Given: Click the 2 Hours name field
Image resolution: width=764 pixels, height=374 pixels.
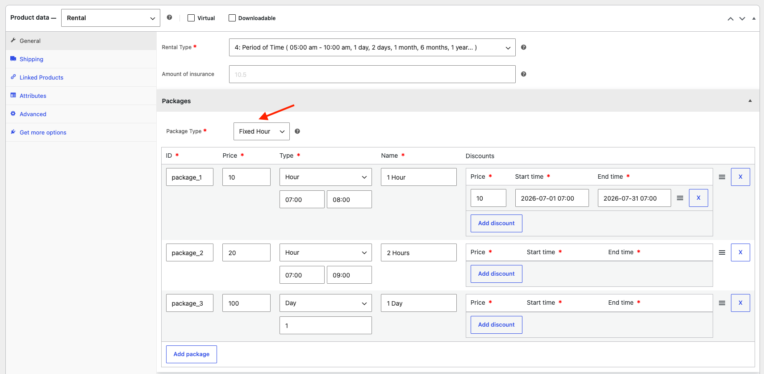Looking at the screenshot, I should [x=419, y=252].
